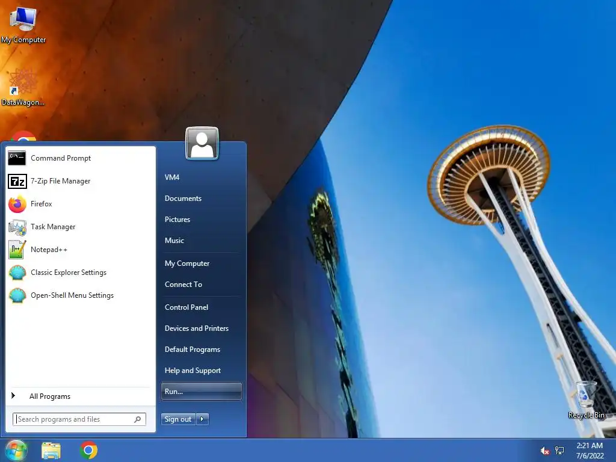
Task: Open Open-Shell Menu Settings shell icon
Action: tap(17, 295)
